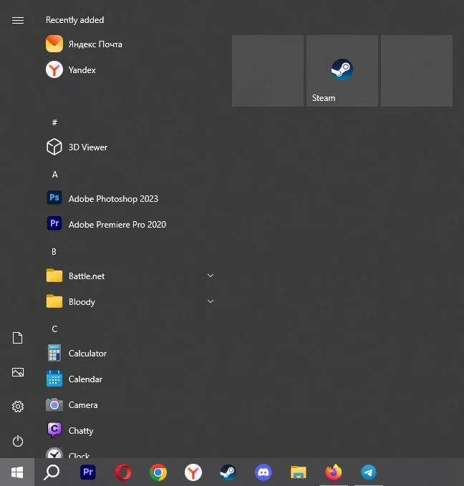Click the Calculator label text
This screenshot has width=464, height=486.
point(87,354)
